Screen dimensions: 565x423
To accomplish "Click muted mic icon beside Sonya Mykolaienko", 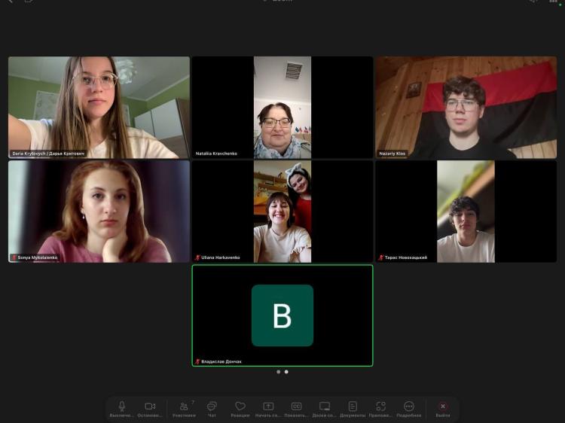I will pos(14,257).
